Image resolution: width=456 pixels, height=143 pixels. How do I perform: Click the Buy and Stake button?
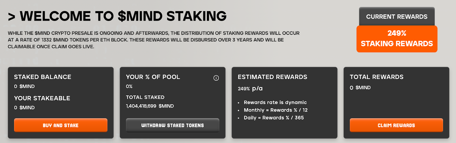(x=61, y=125)
